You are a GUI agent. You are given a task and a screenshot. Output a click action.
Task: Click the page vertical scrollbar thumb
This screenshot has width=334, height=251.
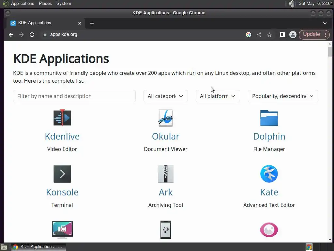point(330,52)
